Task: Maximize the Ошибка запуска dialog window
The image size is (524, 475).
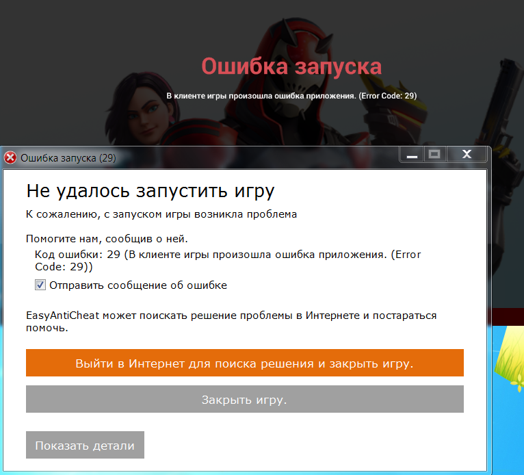Action: click(434, 155)
